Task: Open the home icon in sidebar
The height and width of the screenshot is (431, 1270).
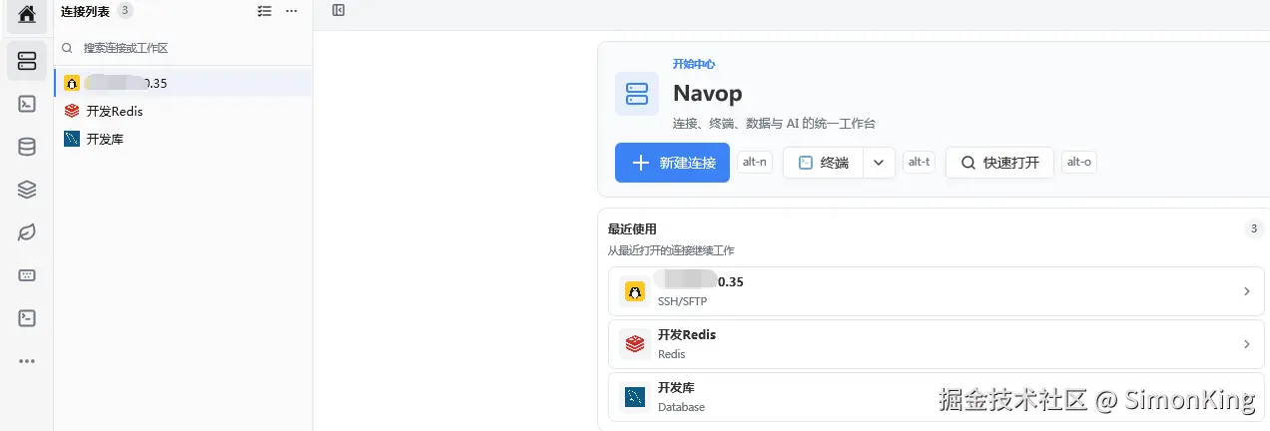Action: pyautogui.click(x=27, y=15)
